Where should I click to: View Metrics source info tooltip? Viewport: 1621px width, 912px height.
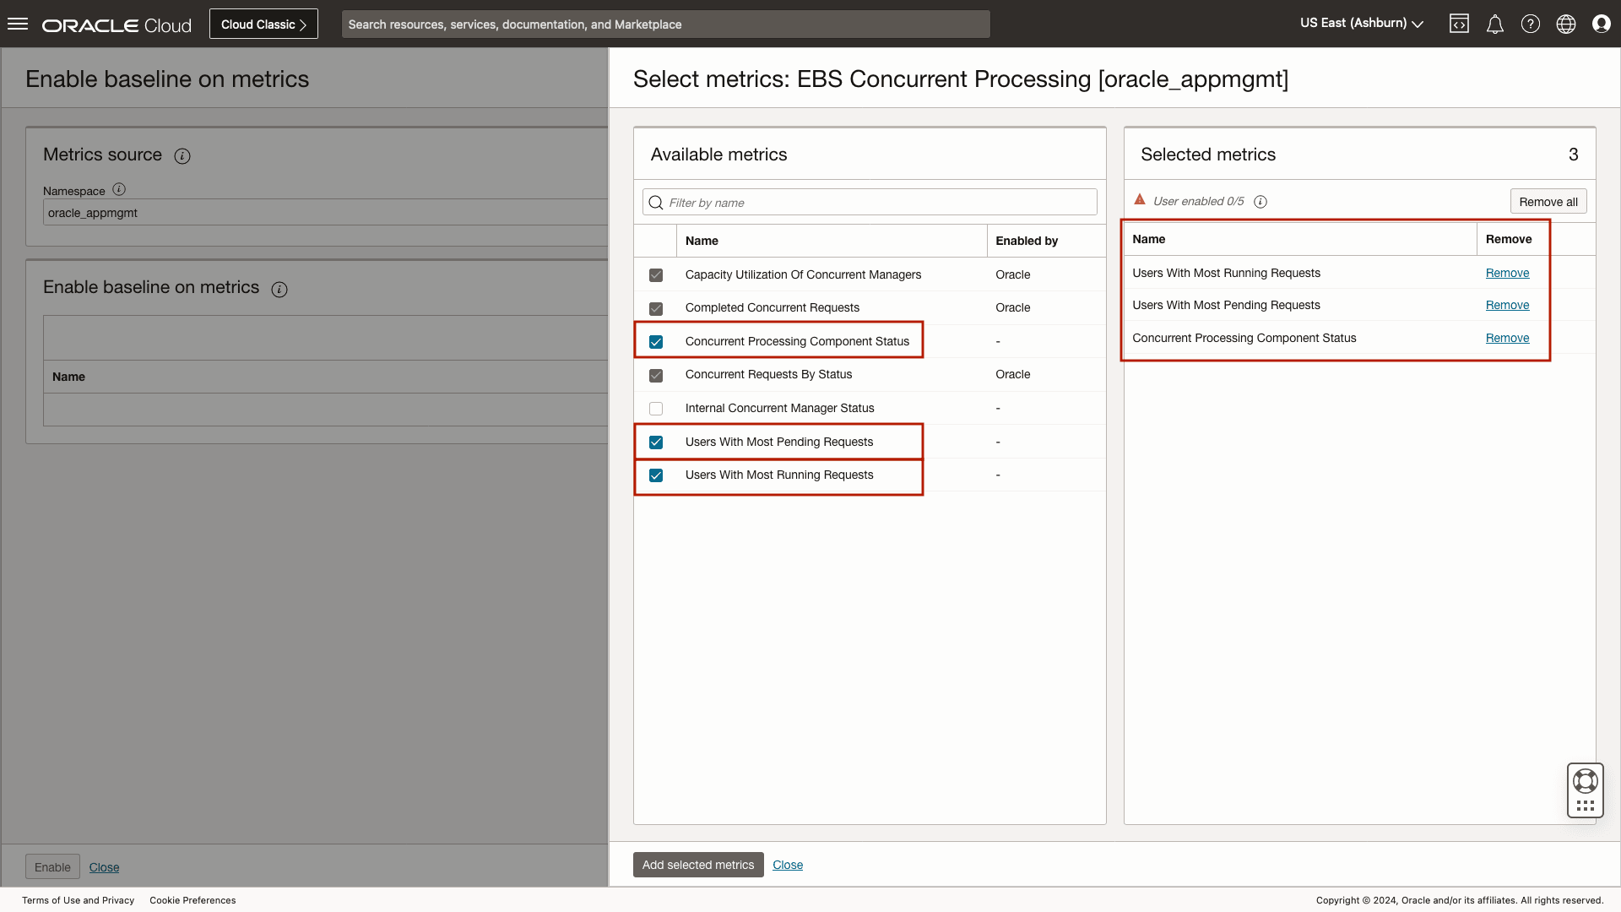click(182, 156)
